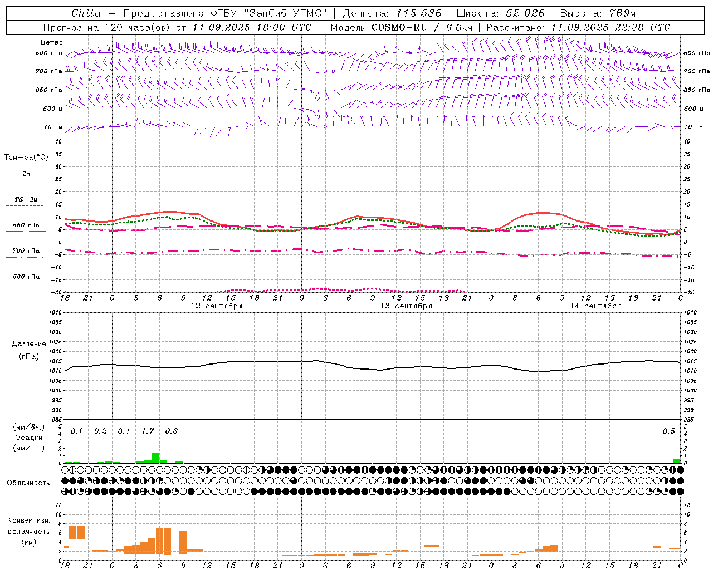This screenshot has height=570, width=713.
Task: Click the "Конвективн." convective cloud label
Action: 28,520
